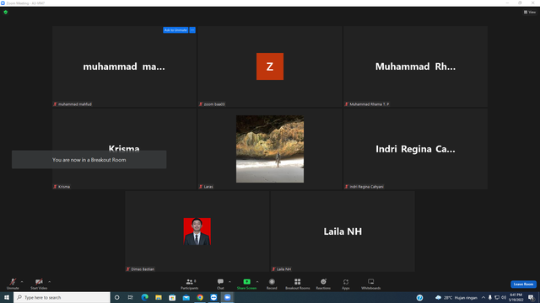The width and height of the screenshot is (540, 303).
Task: Switch to Google Chrome on the taskbar
Action: point(200,297)
